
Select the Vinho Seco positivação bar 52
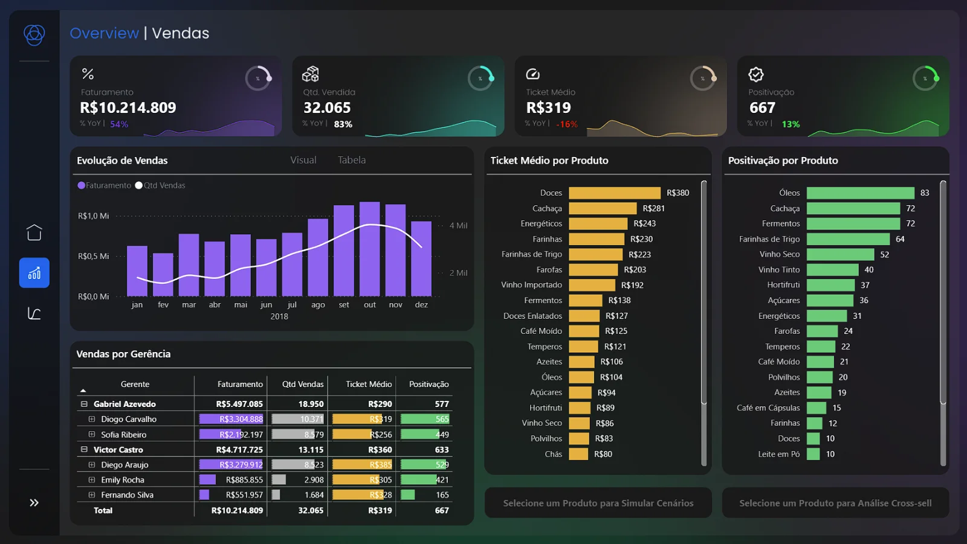click(841, 254)
